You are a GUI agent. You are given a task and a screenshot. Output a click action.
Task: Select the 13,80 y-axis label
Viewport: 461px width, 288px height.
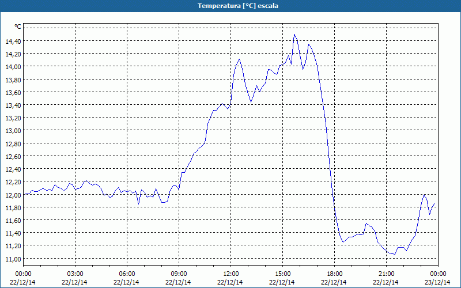click(13, 79)
